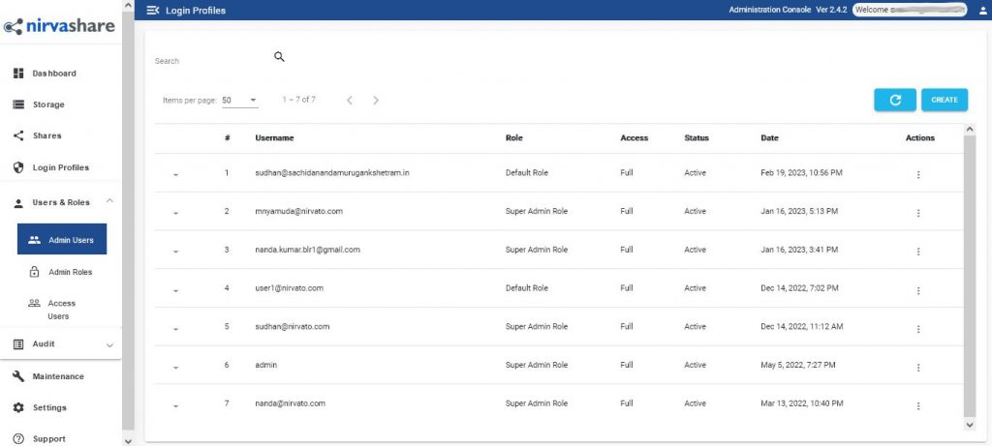
Task: Expand row 1 details chevron
Action: tap(175, 174)
